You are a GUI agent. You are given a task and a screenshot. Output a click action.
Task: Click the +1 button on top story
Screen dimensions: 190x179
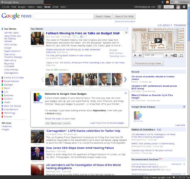(75, 37)
